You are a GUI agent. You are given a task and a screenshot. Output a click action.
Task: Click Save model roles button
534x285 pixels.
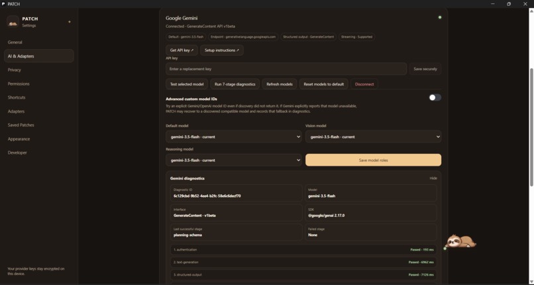[373, 160]
